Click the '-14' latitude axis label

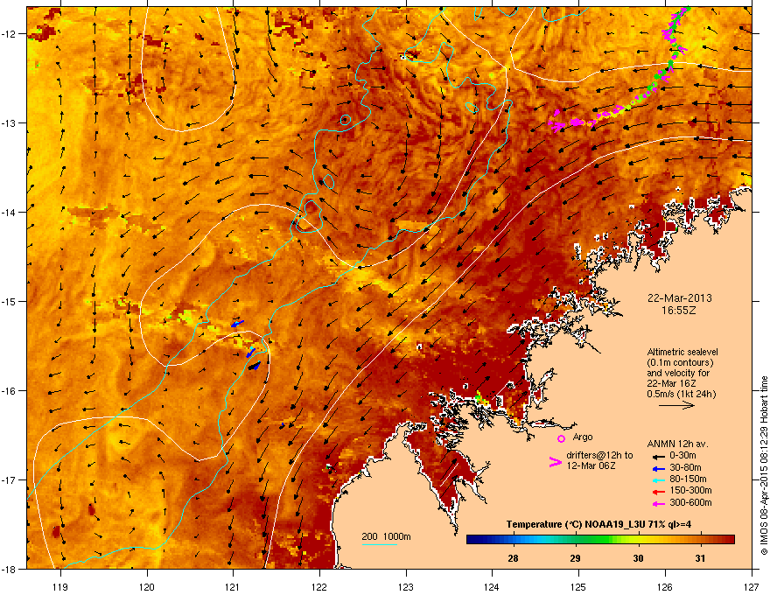9,212
